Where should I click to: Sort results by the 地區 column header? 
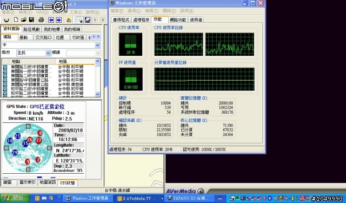coord(75,61)
